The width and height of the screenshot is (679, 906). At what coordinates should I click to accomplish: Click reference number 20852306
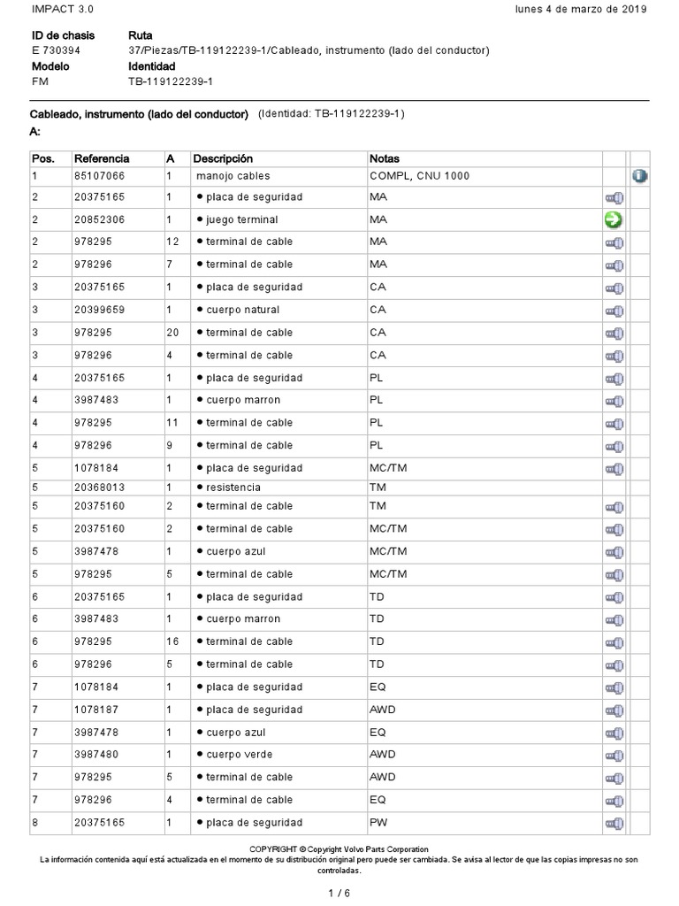[x=98, y=219]
